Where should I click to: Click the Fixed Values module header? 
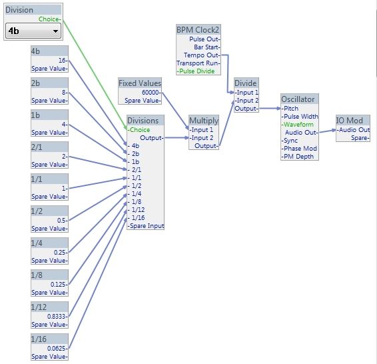tap(140, 83)
